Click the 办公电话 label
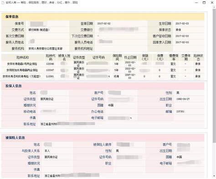Screen dimensions: 216x179 (x=97, y=112)
